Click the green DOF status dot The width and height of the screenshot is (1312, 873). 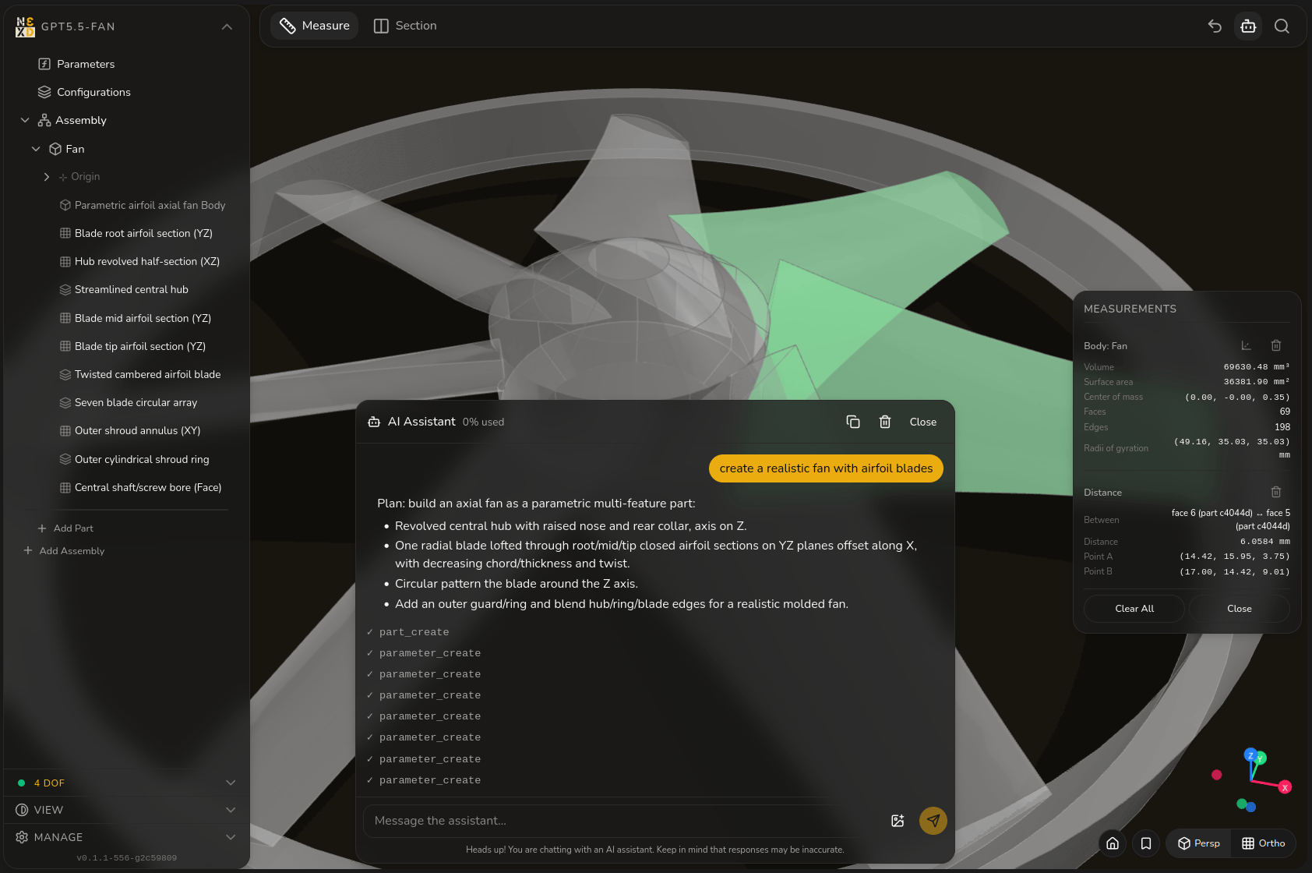click(x=21, y=783)
